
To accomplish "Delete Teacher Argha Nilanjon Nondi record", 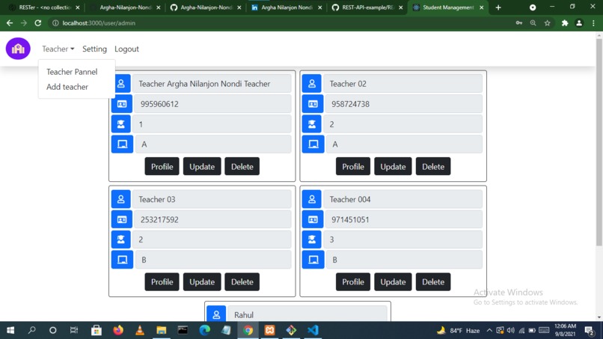I will pos(242,166).
